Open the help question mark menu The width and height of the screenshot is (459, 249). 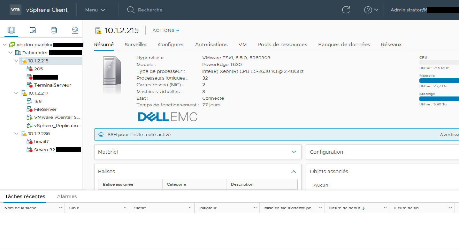(371, 10)
